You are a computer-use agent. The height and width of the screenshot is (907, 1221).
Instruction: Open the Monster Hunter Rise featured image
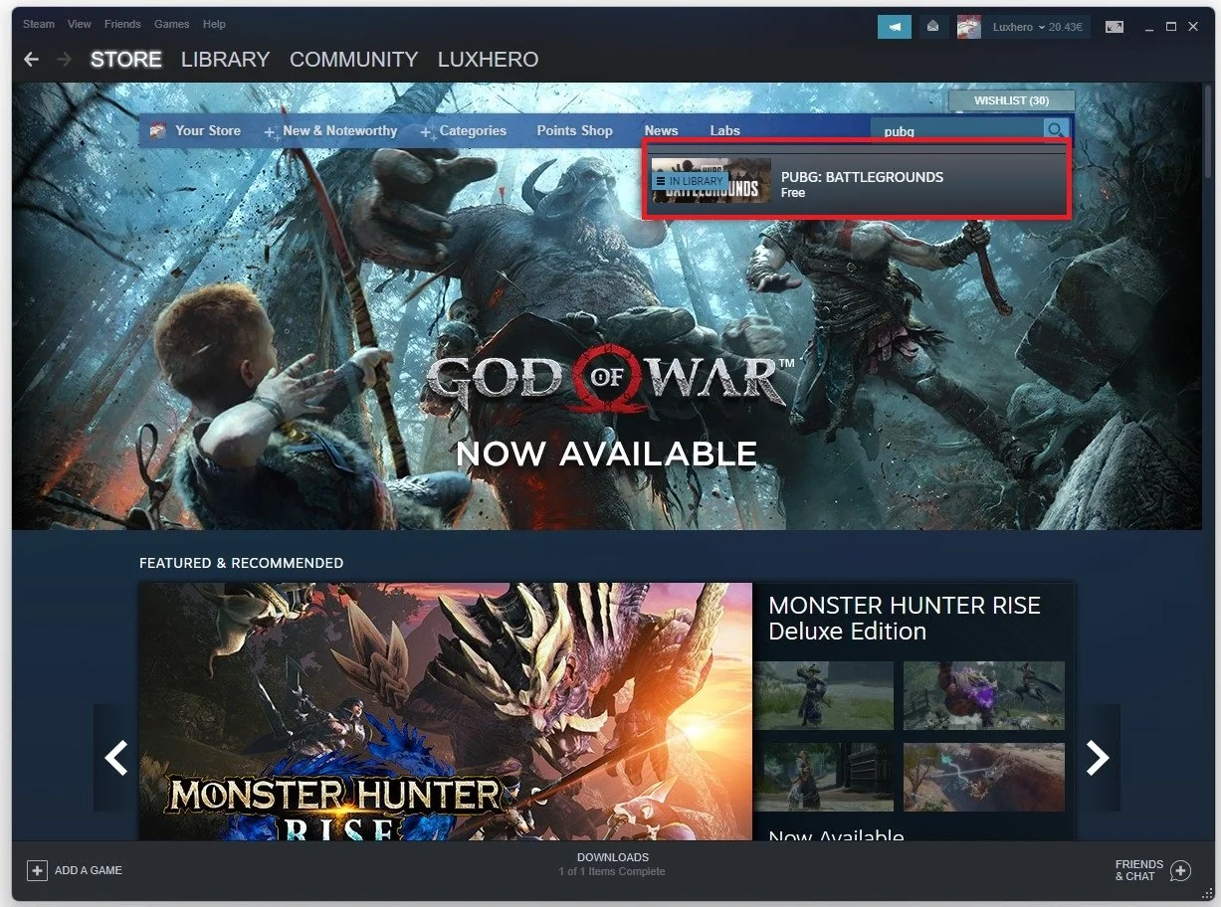coord(445,711)
